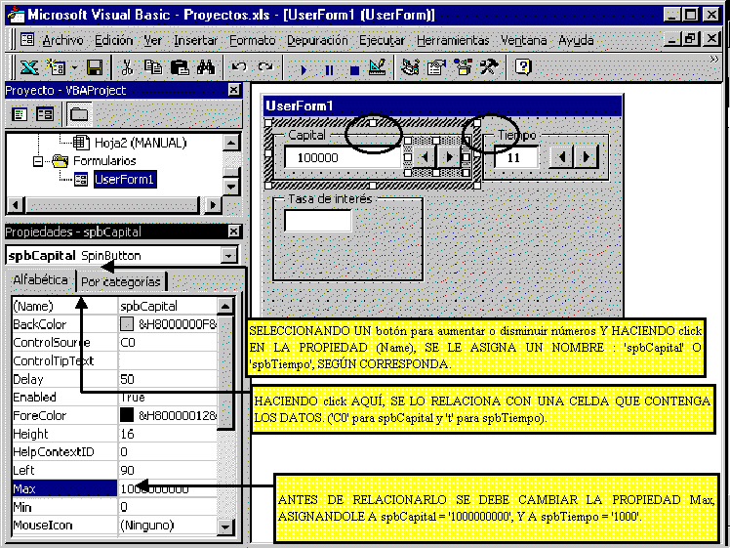Select Hoja2 (MANUAL) in the project tree
The height and width of the screenshot is (548, 730).
[141, 142]
